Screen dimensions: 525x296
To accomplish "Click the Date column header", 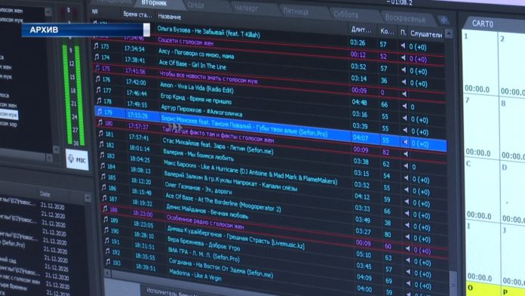I will 45,194.
